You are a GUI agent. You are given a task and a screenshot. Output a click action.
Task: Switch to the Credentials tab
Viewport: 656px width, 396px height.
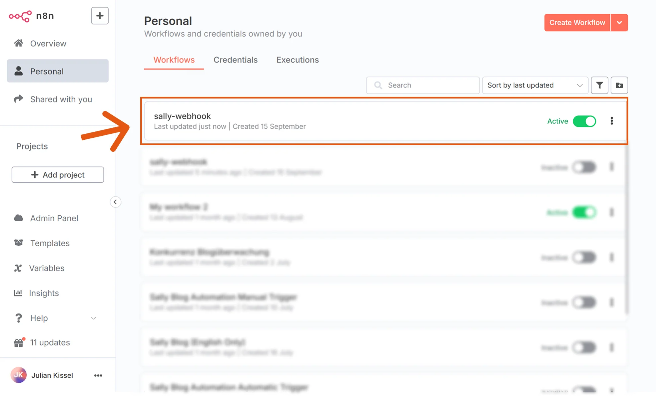click(x=236, y=60)
